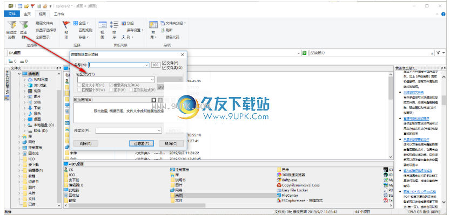Viewport: 450px width, 215px height.
Task: Click CopyFilenamesv3.1.exe in bottom pane
Action: 298,185
